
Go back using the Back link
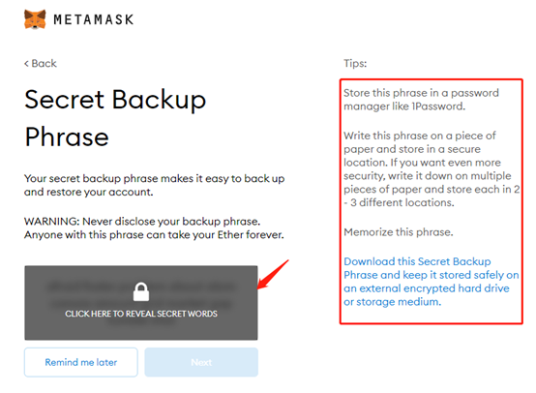click(x=41, y=64)
